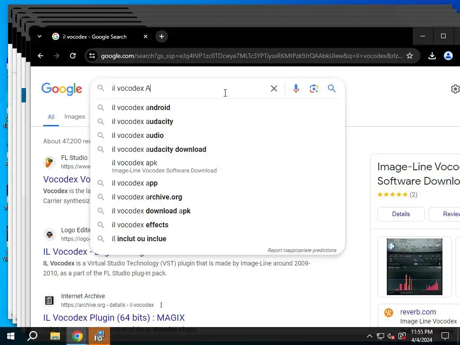Expand the tab search dropdown arrow
The height and width of the screenshot is (345, 460).
coord(40,36)
